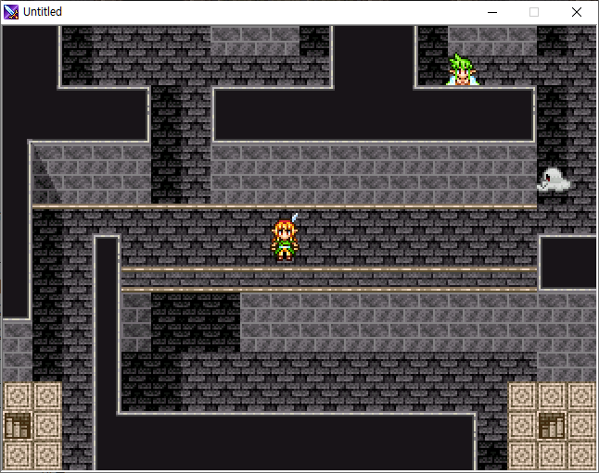
Task: Click the "Untitled" window title text
Action: (x=43, y=12)
